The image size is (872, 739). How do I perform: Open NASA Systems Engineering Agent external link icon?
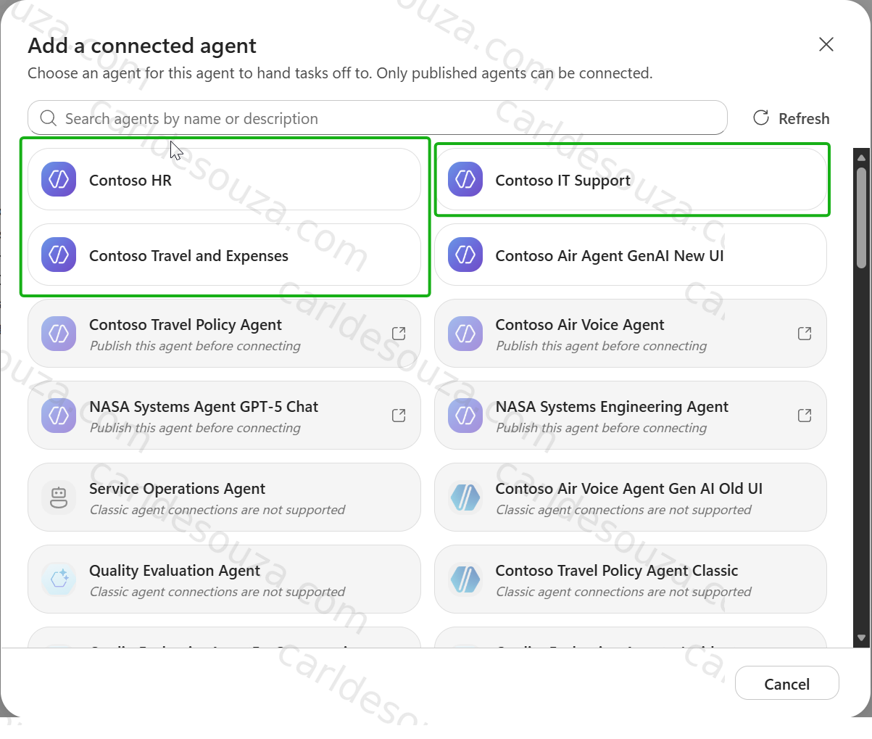805,416
